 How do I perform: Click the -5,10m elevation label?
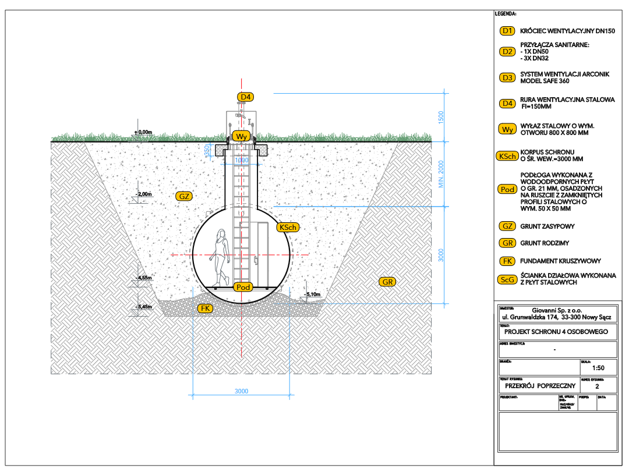312,294
